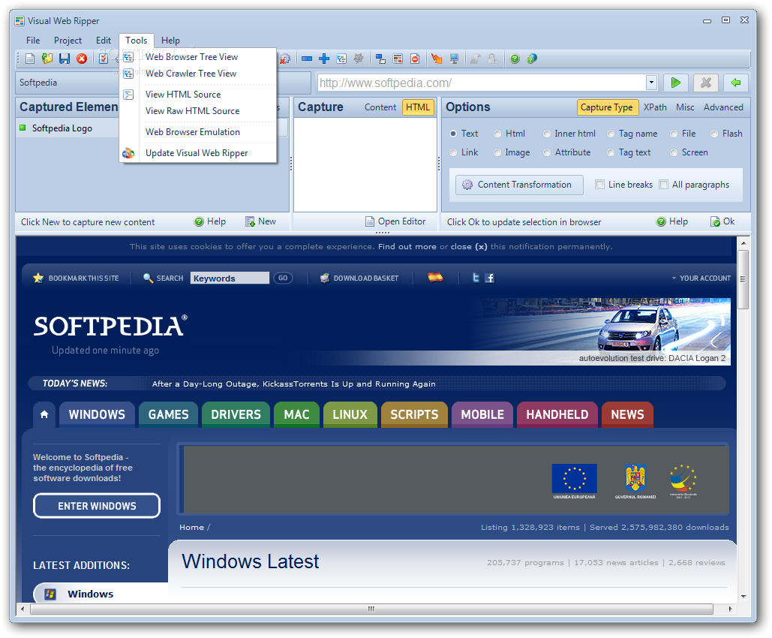Click the globe with green arrow icon
The image size is (772, 638).
point(532,59)
